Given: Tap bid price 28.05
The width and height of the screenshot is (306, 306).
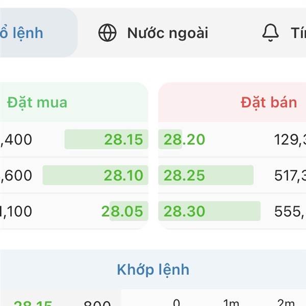Looking at the screenshot, I should pos(122,211).
